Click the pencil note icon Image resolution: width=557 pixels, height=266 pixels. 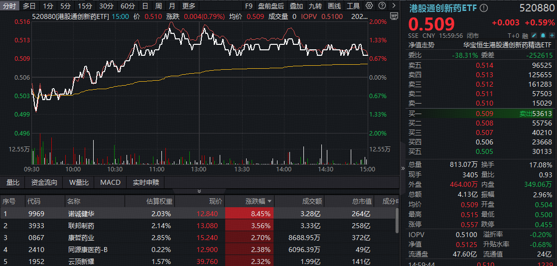pyautogui.click(x=534, y=36)
